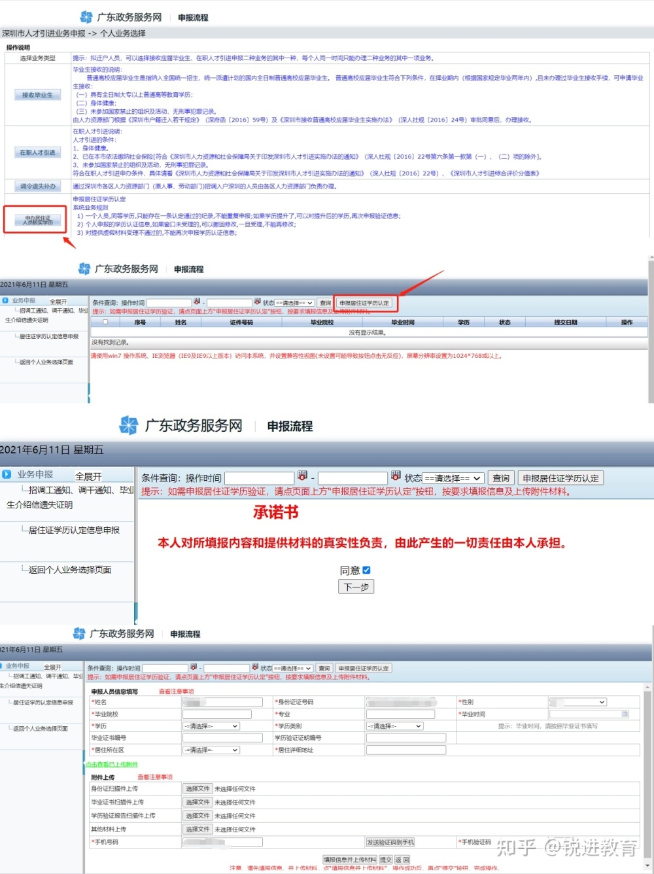Click the 广东政务服务网 logo on the business type page

tap(121, 17)
